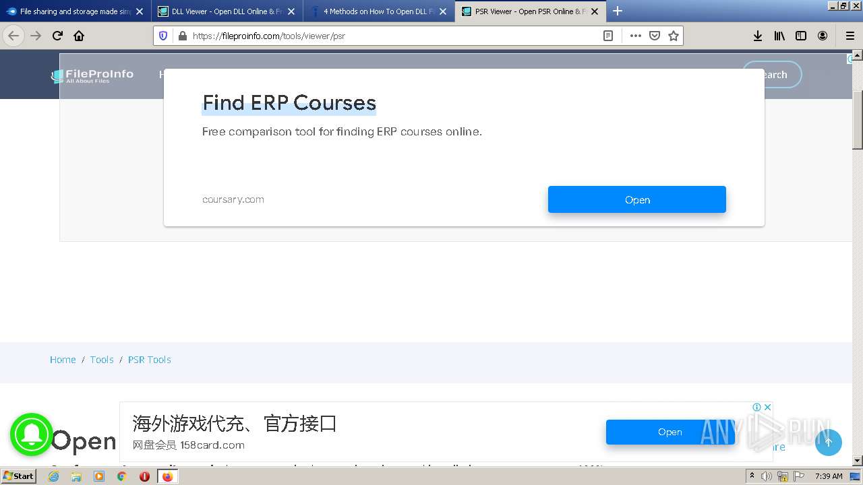Image resolution: width=863 pixels, height=485 pixels.
Task: Go back with the browser back arrow
Action: [13, 36]
